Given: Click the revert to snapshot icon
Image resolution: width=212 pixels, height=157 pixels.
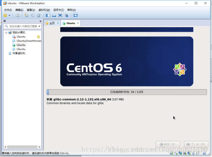Looking at the screenshot, I should [x=33, y=15].
